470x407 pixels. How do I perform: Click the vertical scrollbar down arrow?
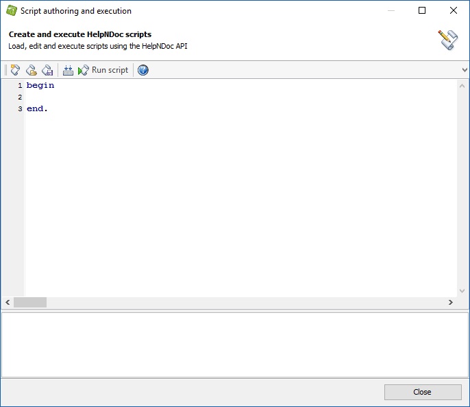point(462,291)
